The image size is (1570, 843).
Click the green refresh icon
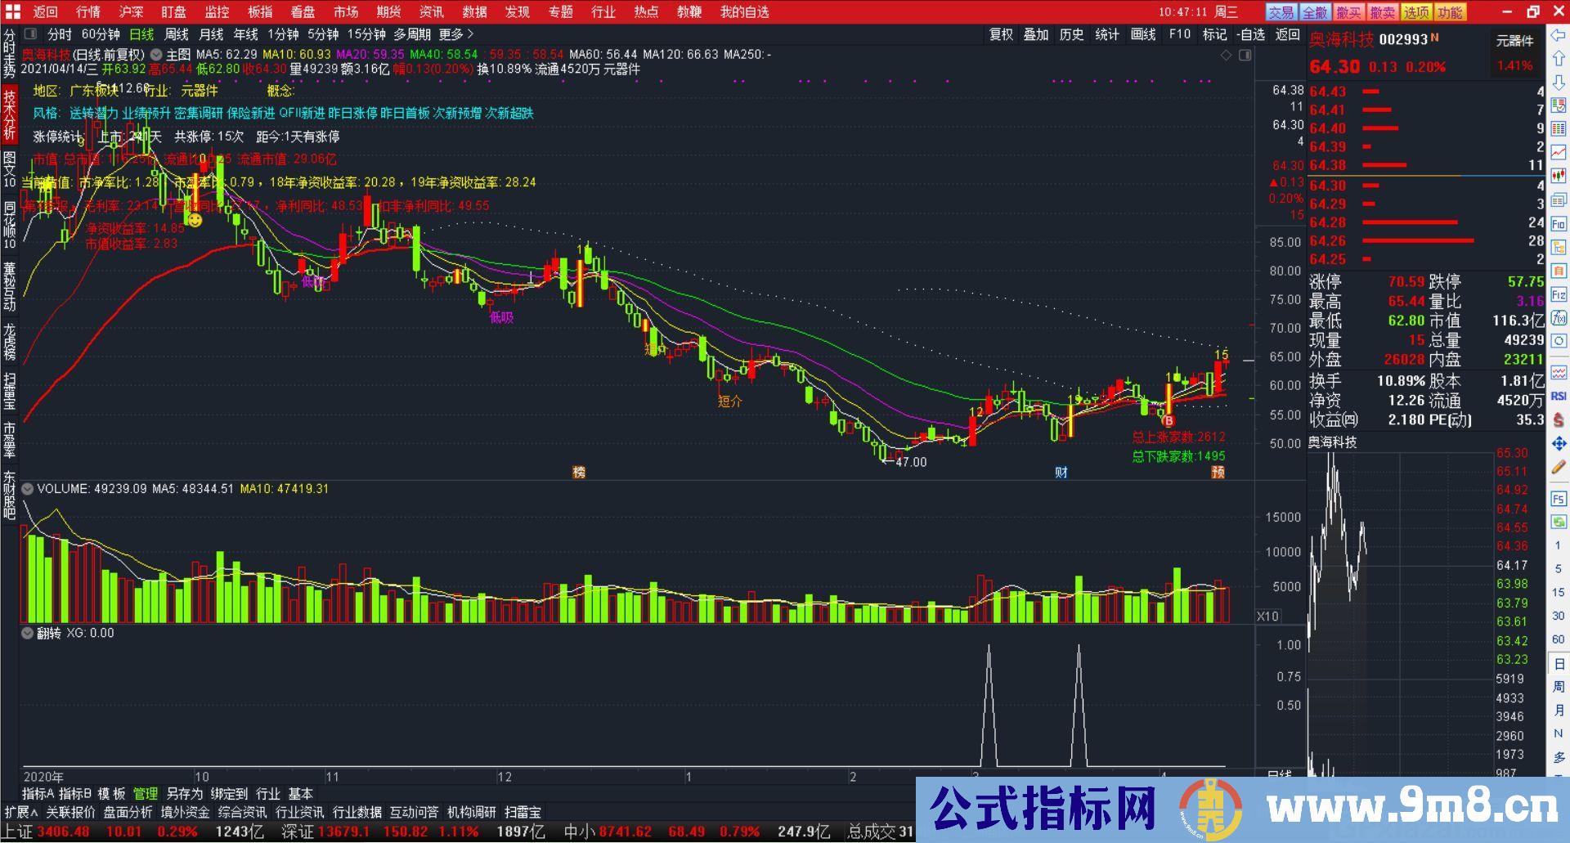click(x=1558, y=522)
